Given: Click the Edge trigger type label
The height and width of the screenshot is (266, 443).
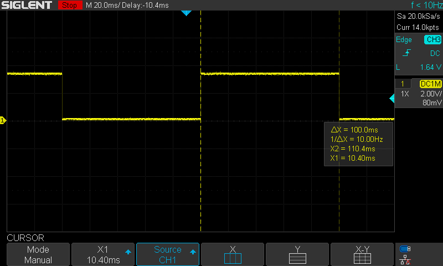Looking at the screenshot, I should [404, 40].
